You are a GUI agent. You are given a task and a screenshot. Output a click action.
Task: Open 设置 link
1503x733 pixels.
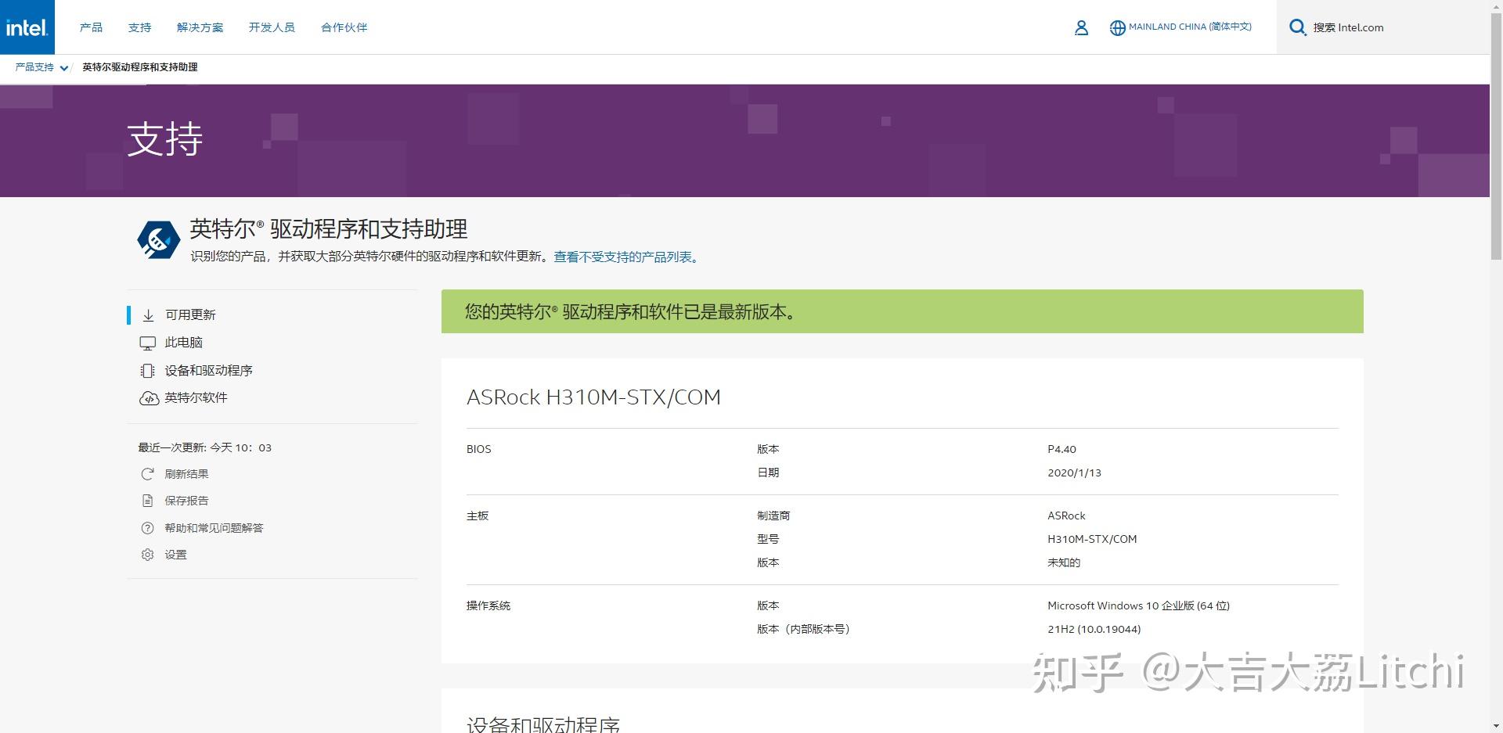click(x=175, y=555)
